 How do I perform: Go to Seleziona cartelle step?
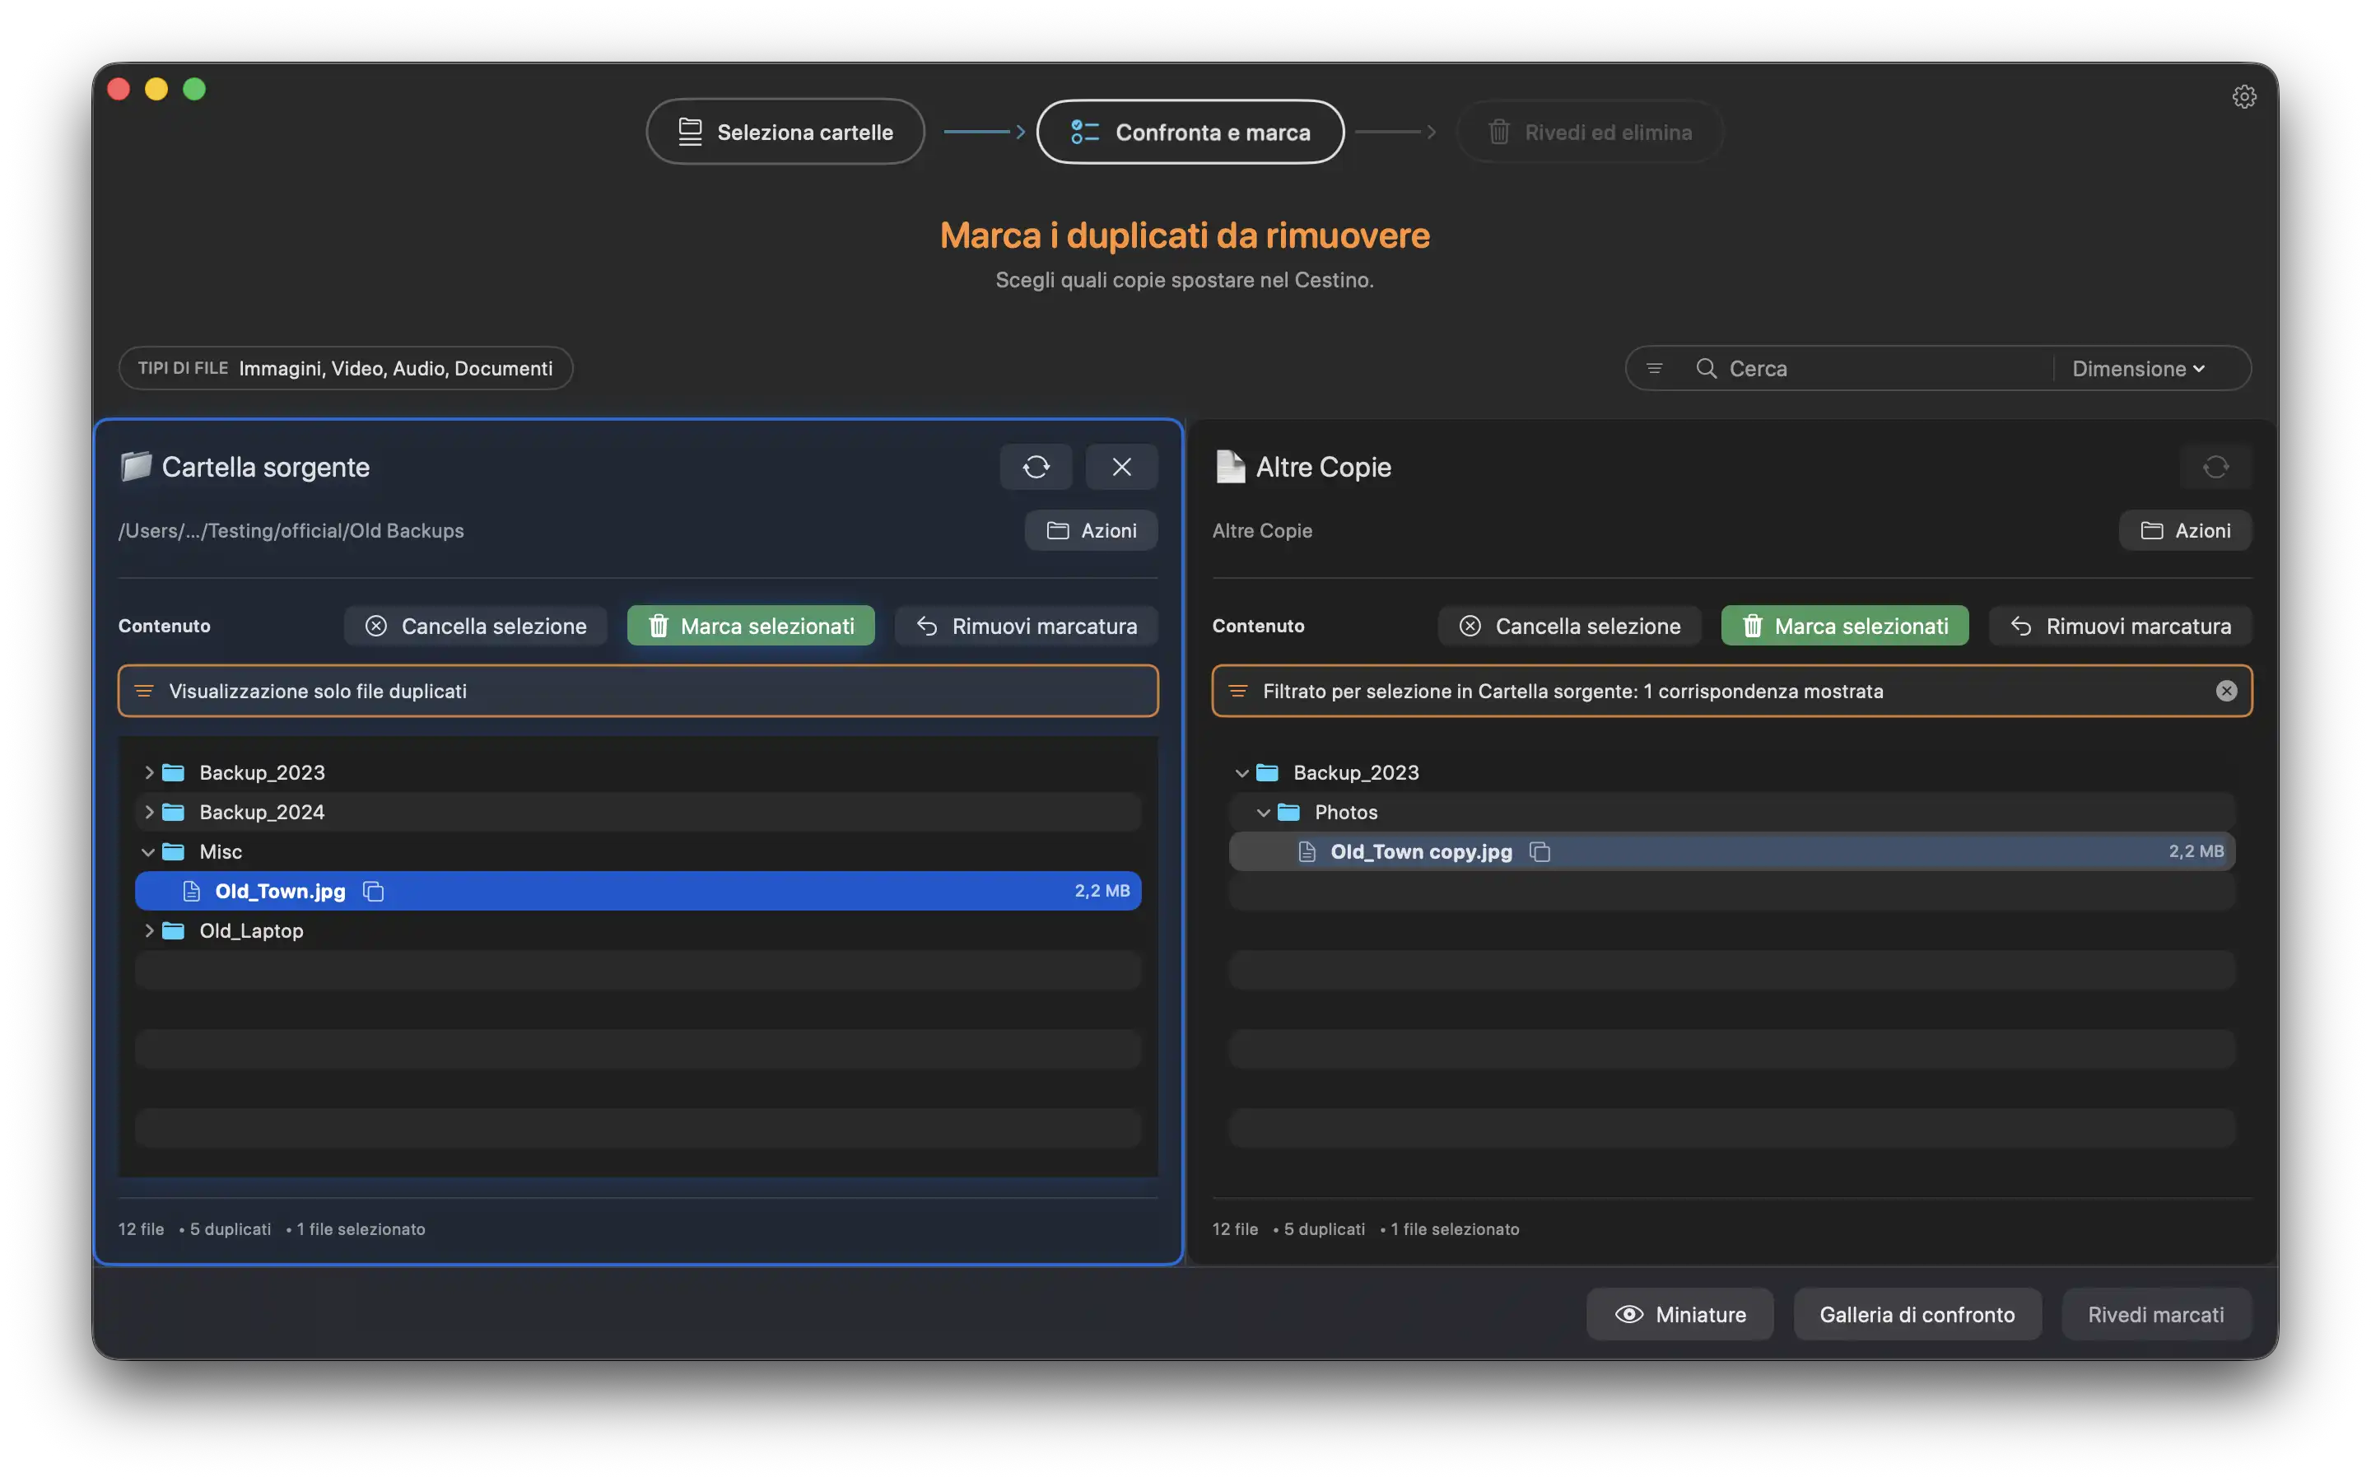pos(785,133)
